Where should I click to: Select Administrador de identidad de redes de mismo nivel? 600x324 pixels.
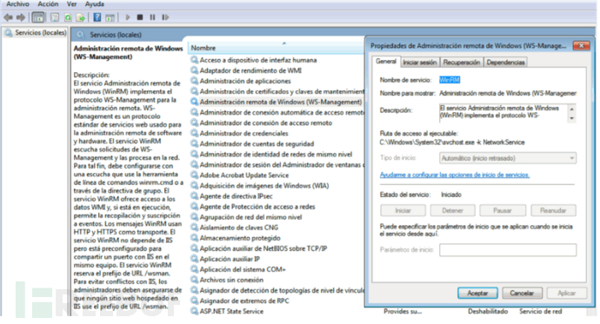point(271,154)
